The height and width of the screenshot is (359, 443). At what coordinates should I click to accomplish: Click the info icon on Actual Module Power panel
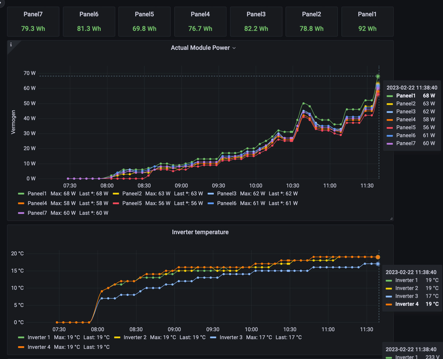(11, 44)
